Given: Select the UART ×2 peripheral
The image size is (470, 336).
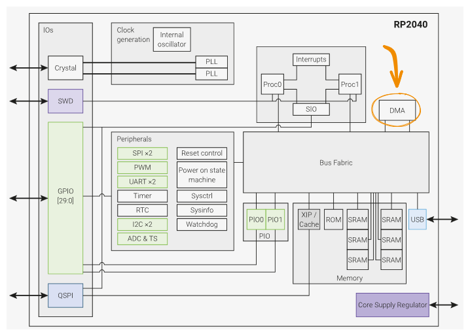Looking at the screenshot, I should coord(143,182).
